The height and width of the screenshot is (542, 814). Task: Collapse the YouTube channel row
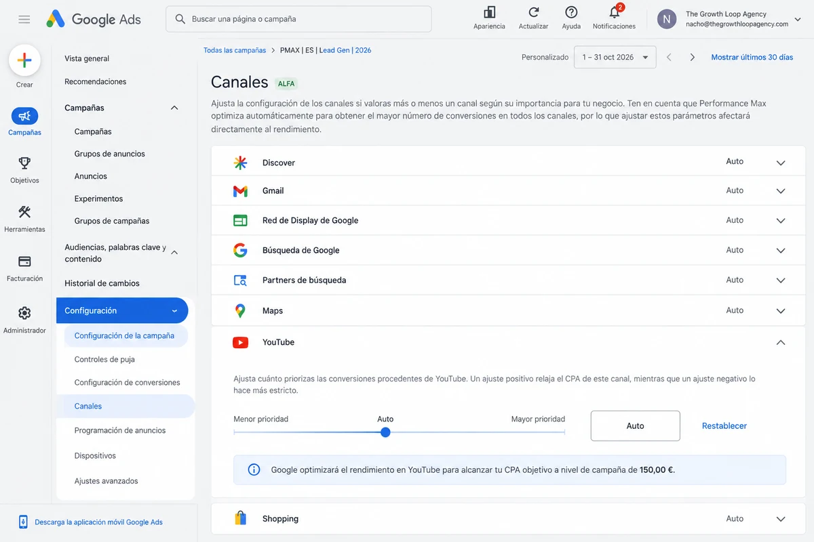(x=781, y=343)
